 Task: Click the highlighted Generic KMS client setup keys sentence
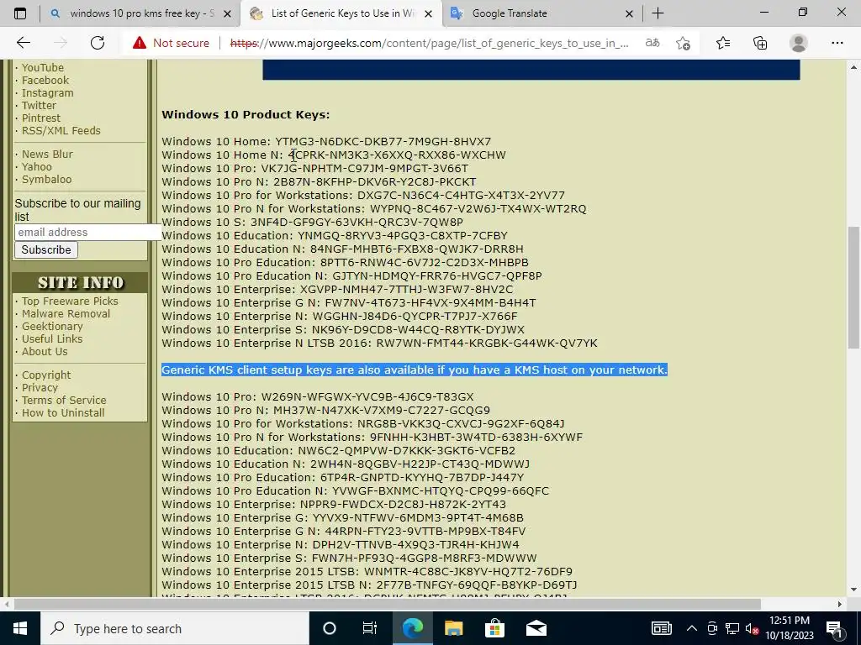tap(415, 370)
